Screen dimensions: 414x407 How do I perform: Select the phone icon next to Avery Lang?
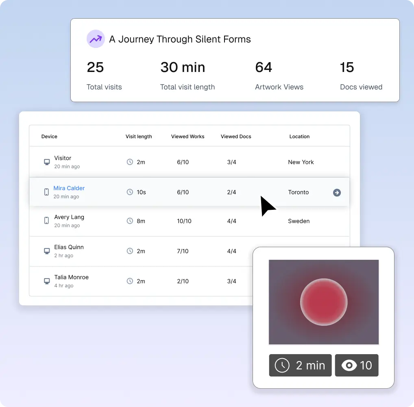tap(46, 221)
